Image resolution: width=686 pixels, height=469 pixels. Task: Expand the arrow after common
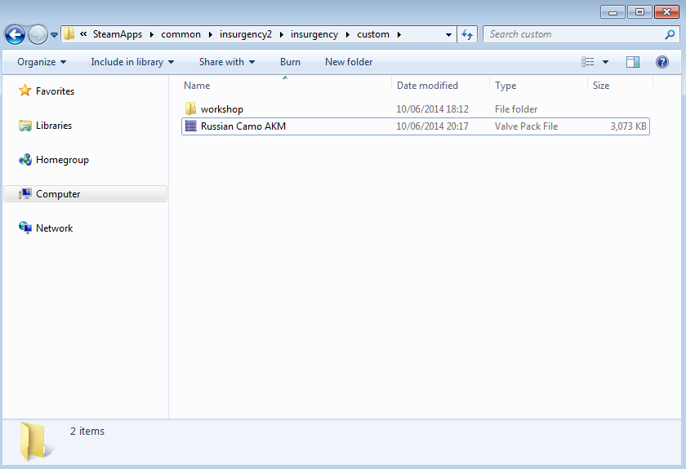coord(210,34)
